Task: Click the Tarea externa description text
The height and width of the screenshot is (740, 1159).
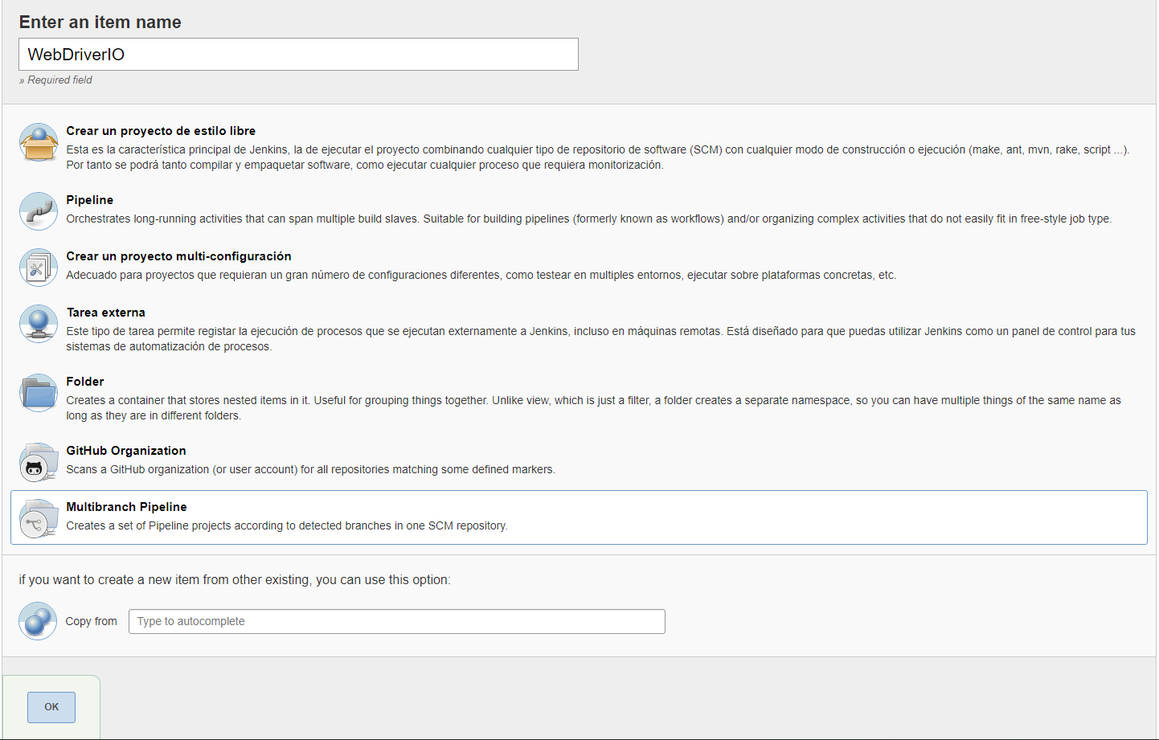Action: pos(601,339)
